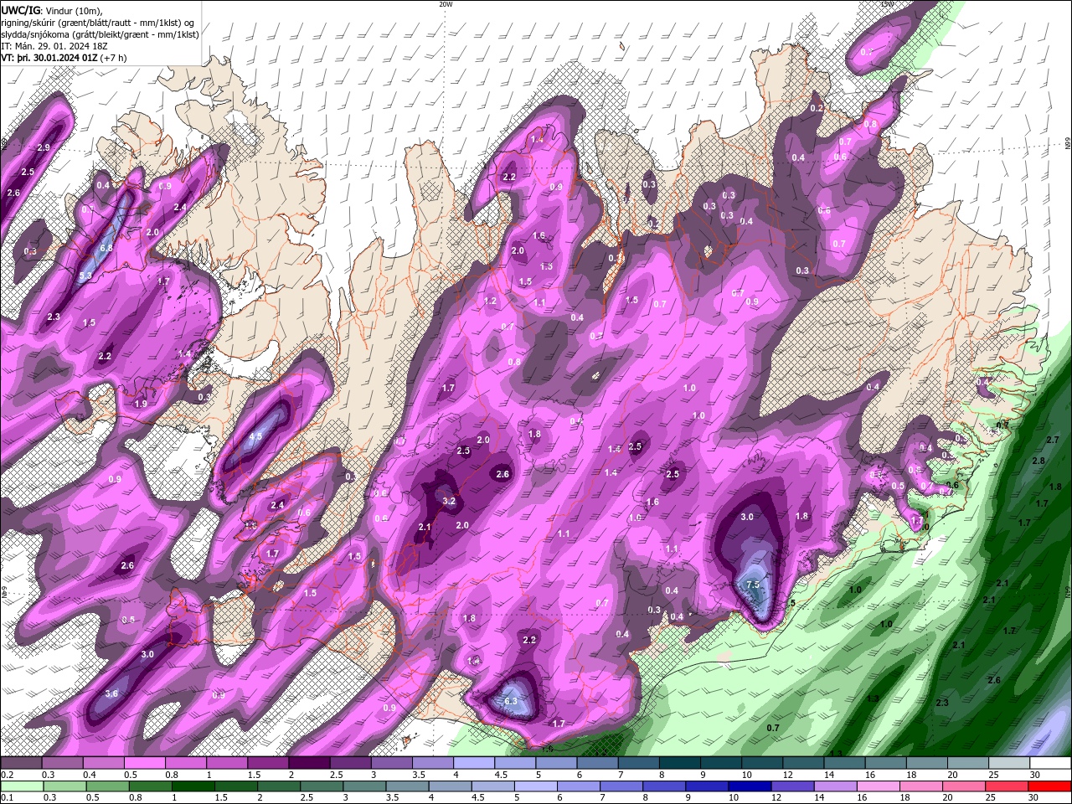Click the 'rigning/skúrir' legend description line
The width and height of the screenshot is (1072, 804).
point(99,23)
